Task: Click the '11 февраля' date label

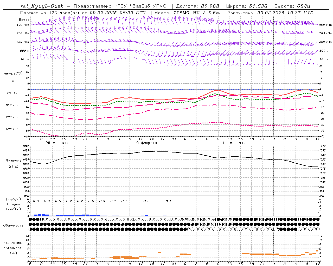Action: click(234, 143)
